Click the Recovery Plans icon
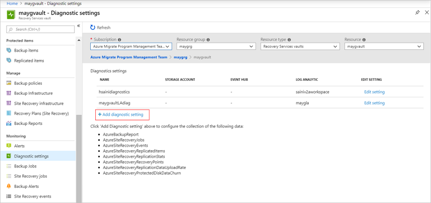This screenshot has height=203, width=431. click(x=9, y=113)
